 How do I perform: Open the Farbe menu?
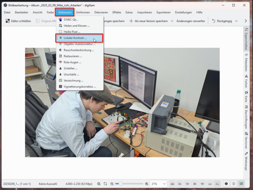[50, 12]
